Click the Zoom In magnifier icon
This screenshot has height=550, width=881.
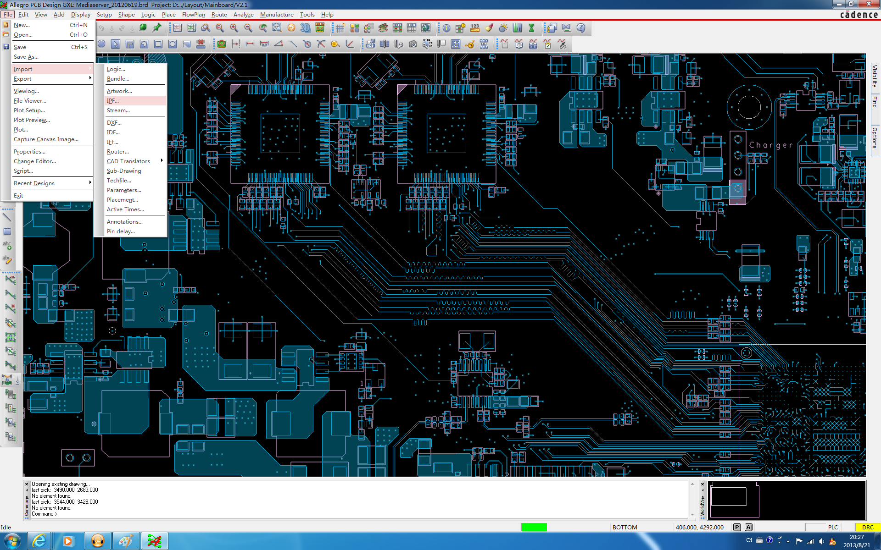coord(234,28)
